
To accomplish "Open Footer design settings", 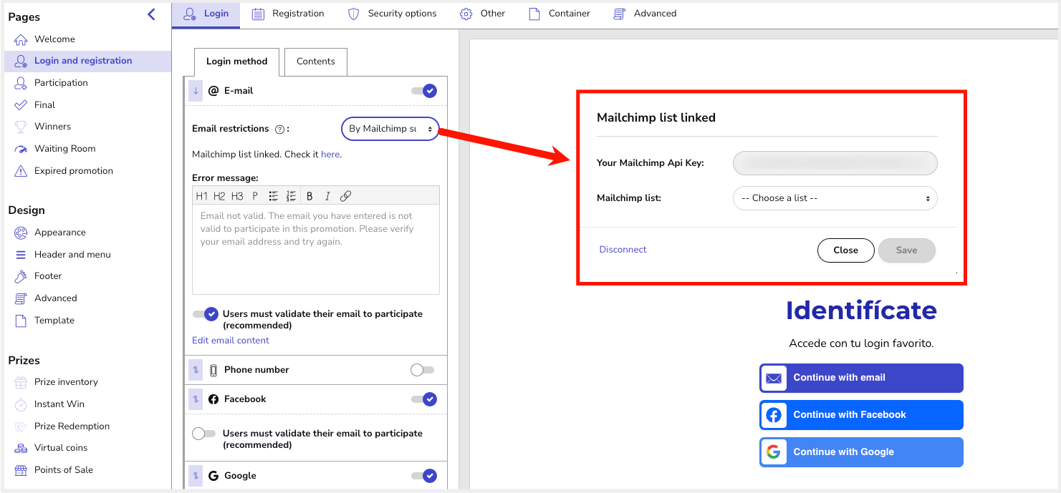I will 48,276.
